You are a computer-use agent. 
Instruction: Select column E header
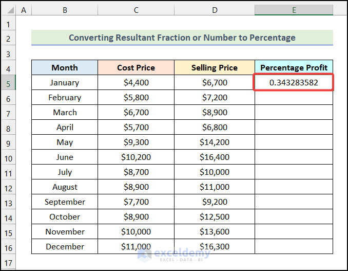point(294,10)
